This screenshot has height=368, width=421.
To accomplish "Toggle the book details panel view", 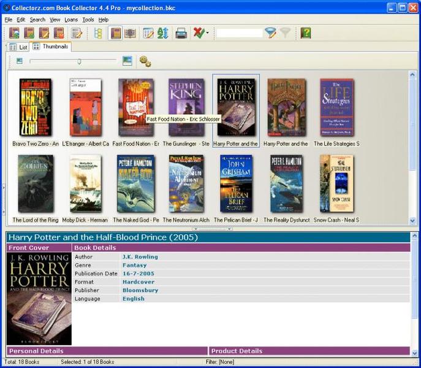I will tap(115, 33).
